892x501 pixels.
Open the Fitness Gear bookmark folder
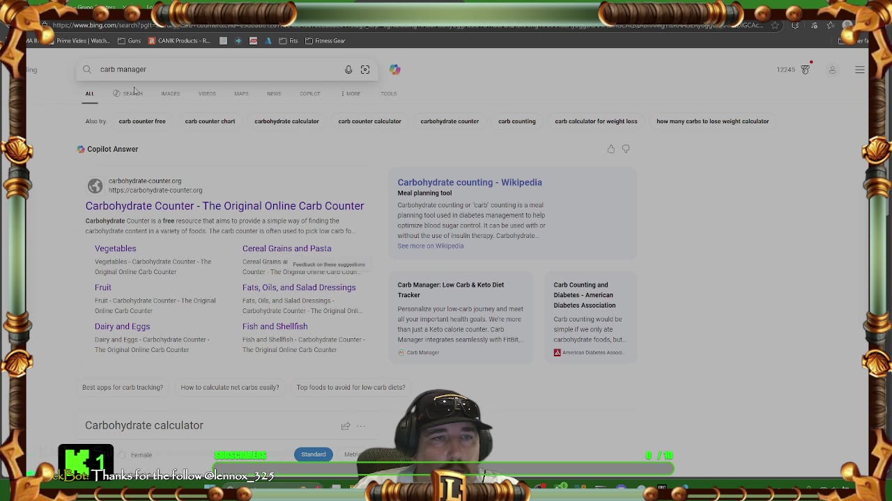[325, 40]
